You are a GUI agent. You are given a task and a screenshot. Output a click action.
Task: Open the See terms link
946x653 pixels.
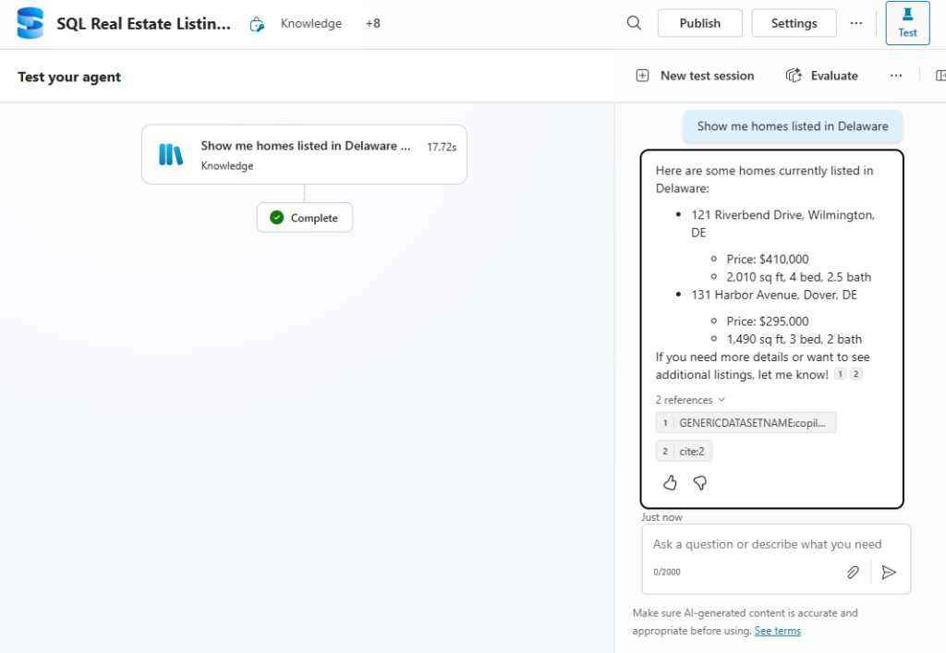point(777,631)
